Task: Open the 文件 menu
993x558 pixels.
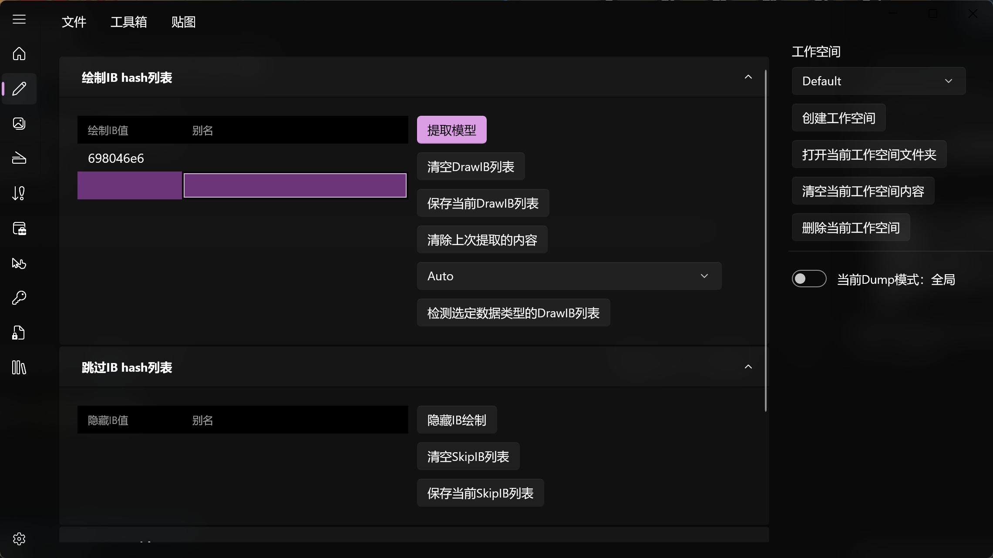Action: pyautogui.click(x=74, y=22)
